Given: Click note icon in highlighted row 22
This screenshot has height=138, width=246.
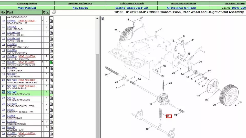Looking at the screenshot, I should pyautogui.click(x=51, y=92).
